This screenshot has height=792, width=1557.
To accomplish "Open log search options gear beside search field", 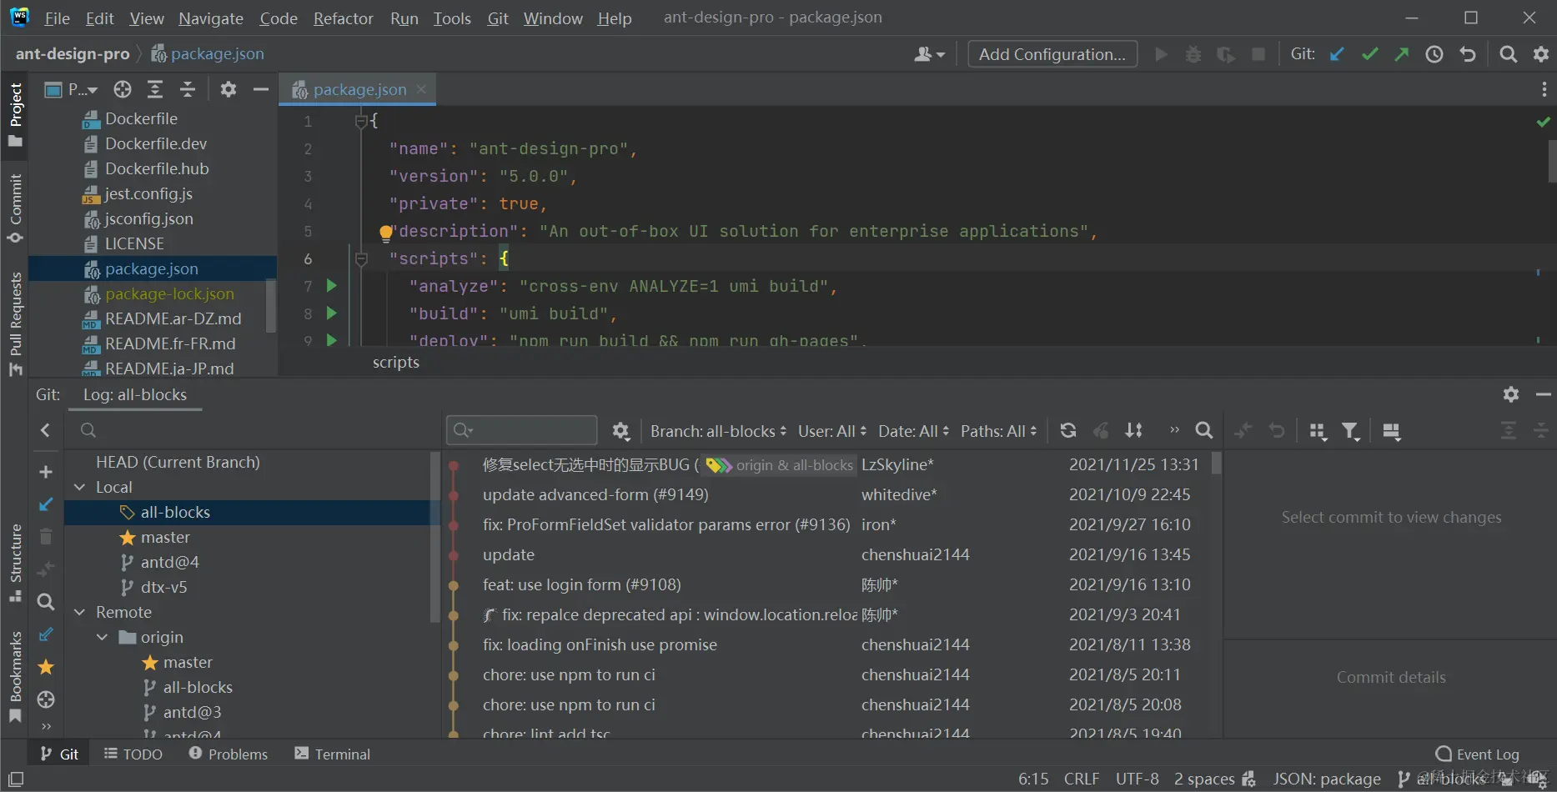I will pyautogui.click(x=620, y=431).
